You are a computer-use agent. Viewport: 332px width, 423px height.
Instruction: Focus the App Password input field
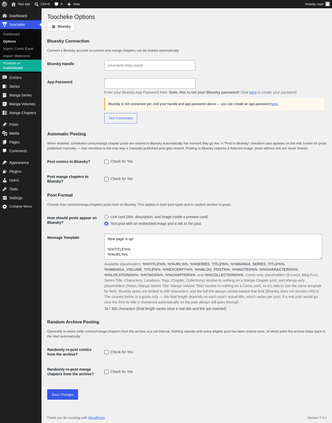click(x=150, y=84)
